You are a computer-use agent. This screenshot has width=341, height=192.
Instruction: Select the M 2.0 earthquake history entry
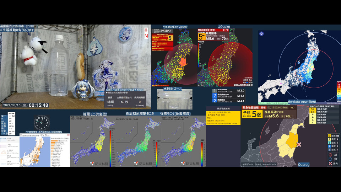tap(229, 91)
